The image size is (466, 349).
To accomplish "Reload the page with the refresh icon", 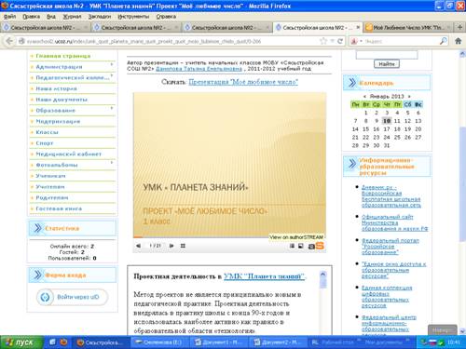I will [340, 41].
